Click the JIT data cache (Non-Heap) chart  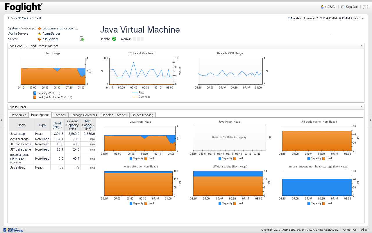point(228,183)
